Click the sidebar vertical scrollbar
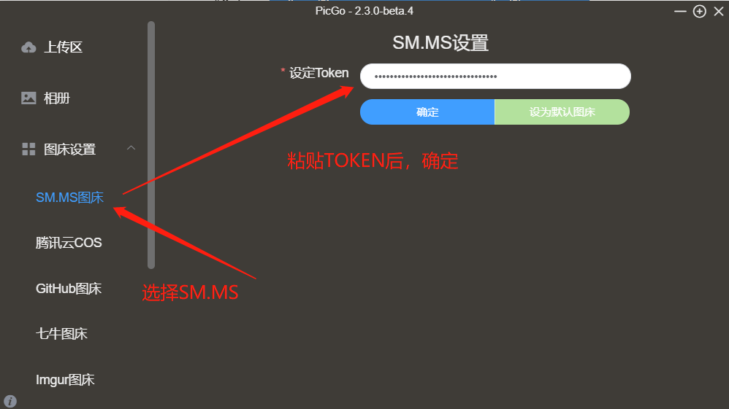 [151, 145]
